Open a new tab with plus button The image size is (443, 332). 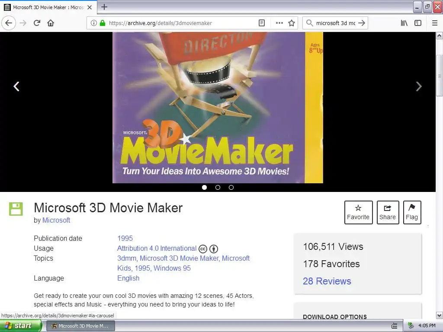coord(104,7)
